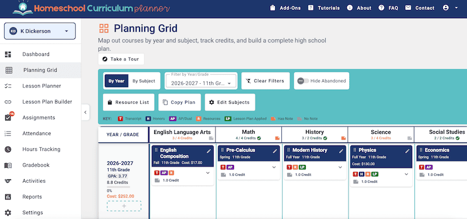Open Lesson Planner from the sidebar

click(x=40, y=86)
